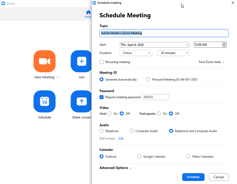This screenshot has width=237, height=184.
Task: Select Personal Meeting ID radio option
Action: (148, 79)
